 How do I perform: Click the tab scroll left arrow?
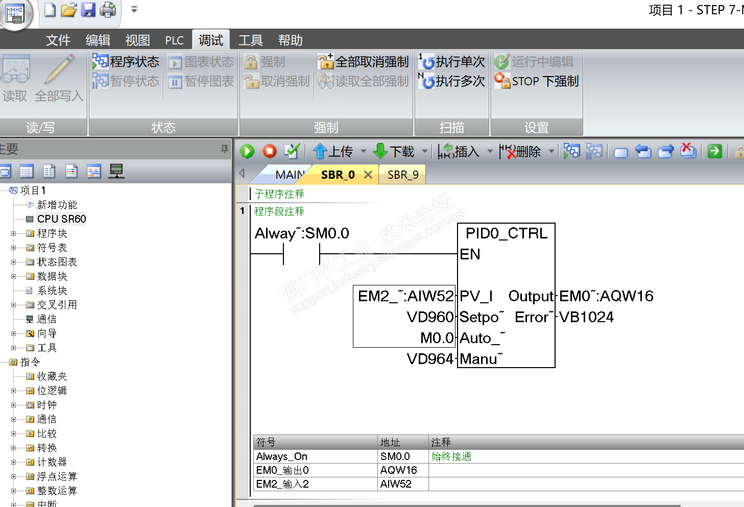coord(242,173)
